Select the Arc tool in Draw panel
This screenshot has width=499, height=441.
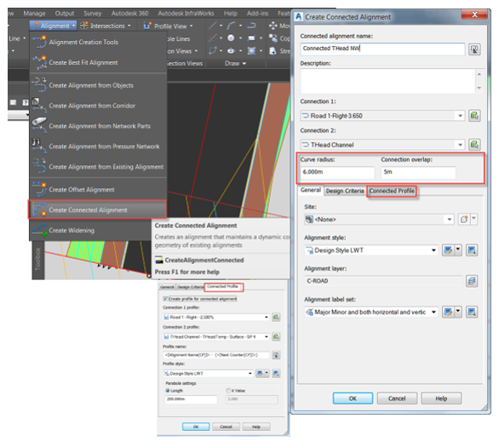point(231,26)
